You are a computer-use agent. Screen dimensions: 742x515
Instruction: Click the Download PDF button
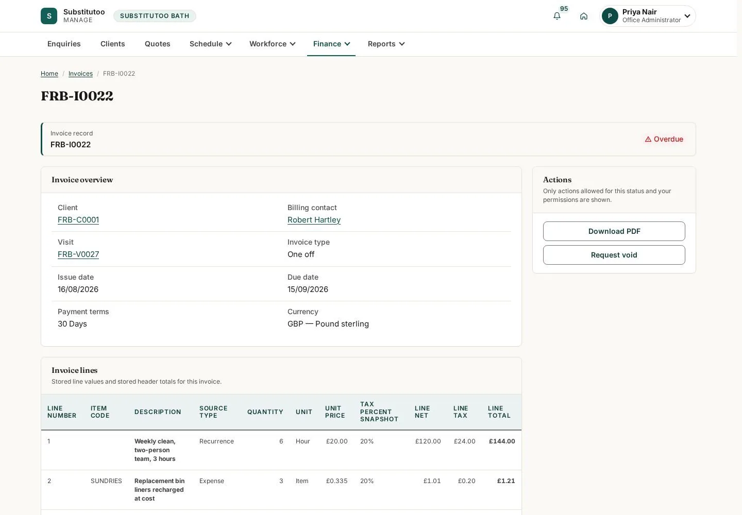pyautogui.click(x=614, y=231)
